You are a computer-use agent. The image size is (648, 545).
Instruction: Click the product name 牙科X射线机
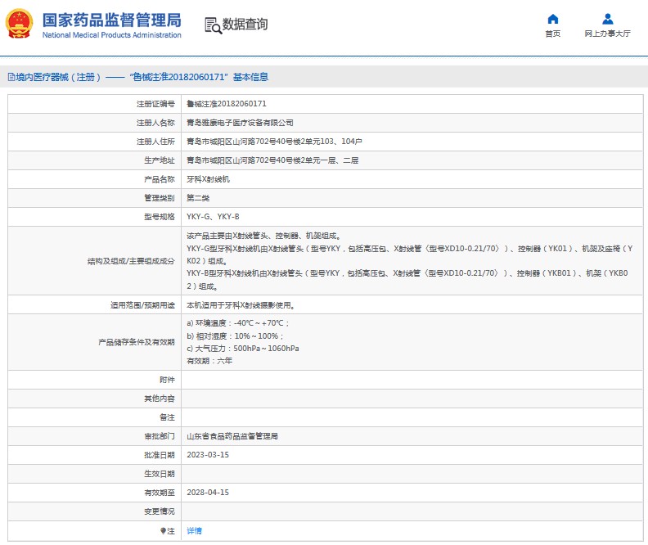point(208,179)
